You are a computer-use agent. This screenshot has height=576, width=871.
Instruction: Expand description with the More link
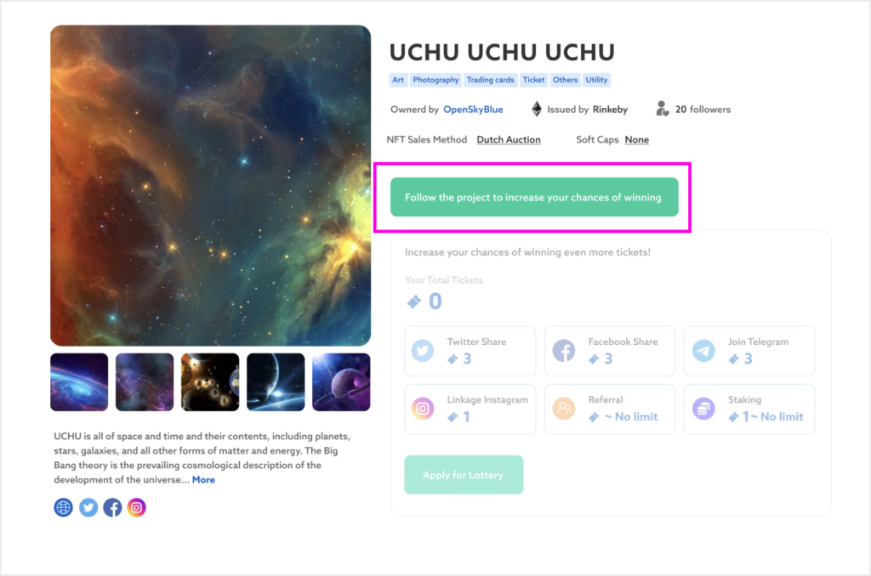(x=203, y=480)
